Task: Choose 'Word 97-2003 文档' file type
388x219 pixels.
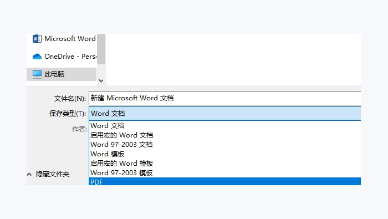Action: [224, 145]
